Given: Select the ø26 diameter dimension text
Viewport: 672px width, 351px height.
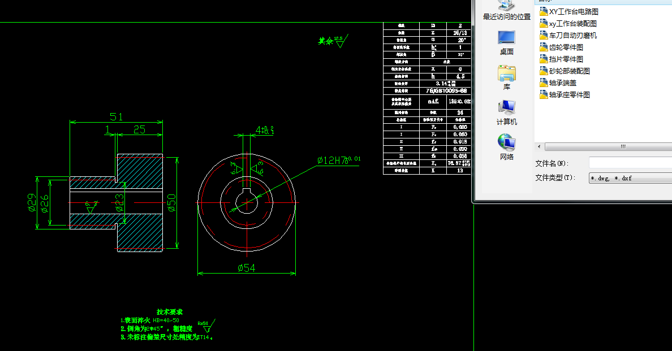Looking at the screenshot, I should 45,203.
